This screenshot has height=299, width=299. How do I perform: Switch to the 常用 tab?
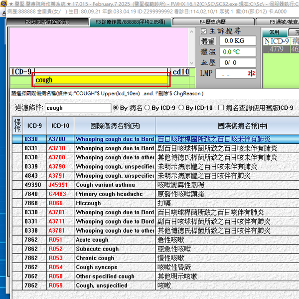(274, 32)
